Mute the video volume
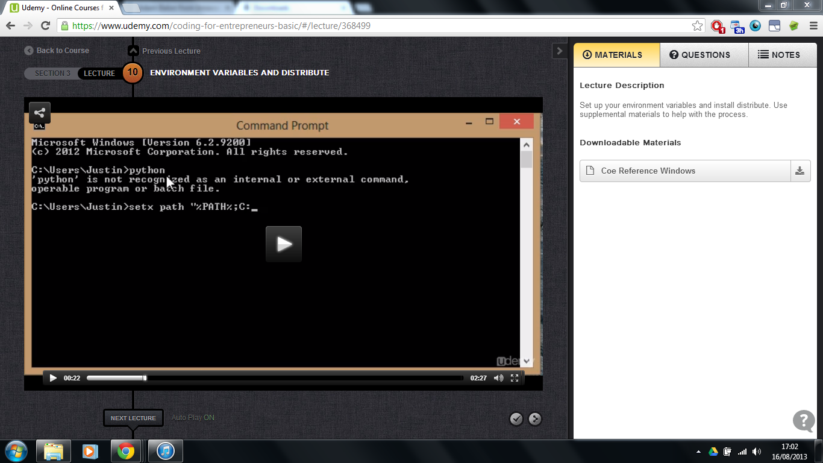823x463 pixels. click(x=498, y=378)
